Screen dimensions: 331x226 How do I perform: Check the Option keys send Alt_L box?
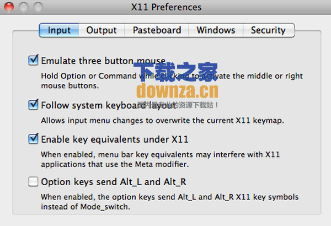point(33,182)
